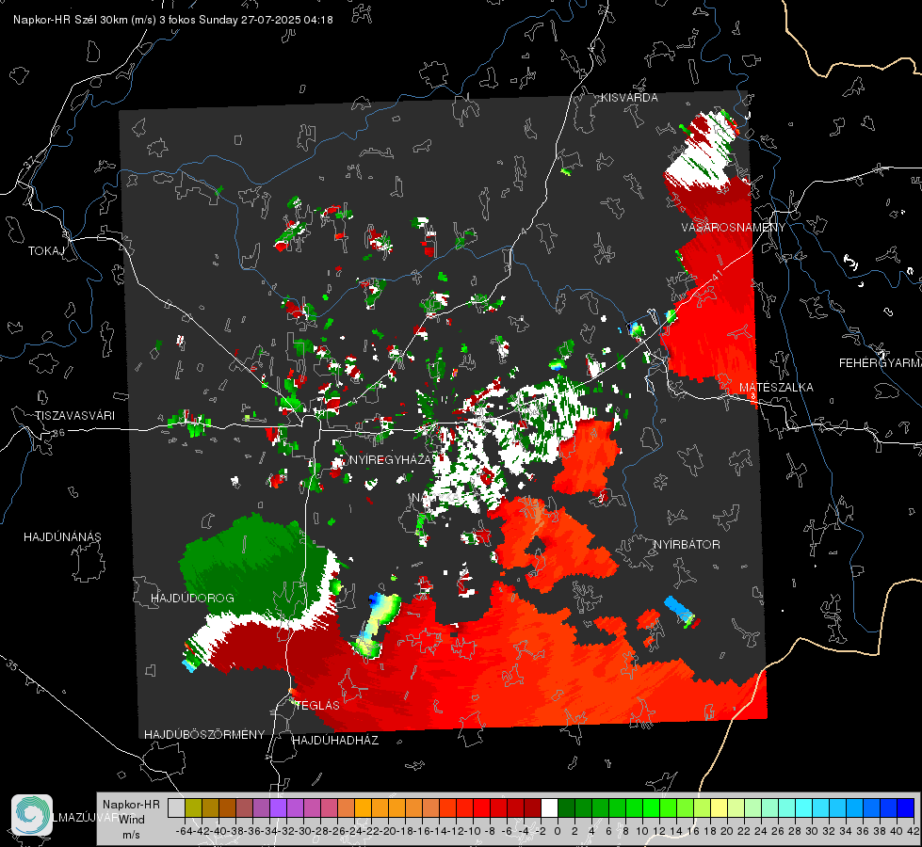Click the FEHÉRGYARMAT city label

pyautogui.click(x=880, y=363)
